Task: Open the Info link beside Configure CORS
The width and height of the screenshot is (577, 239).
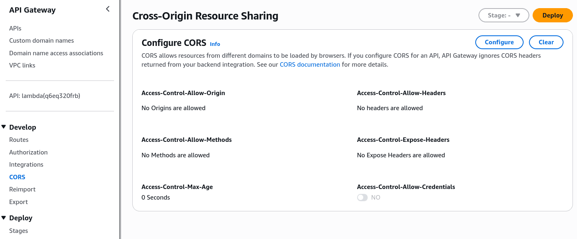Action: 215,44
